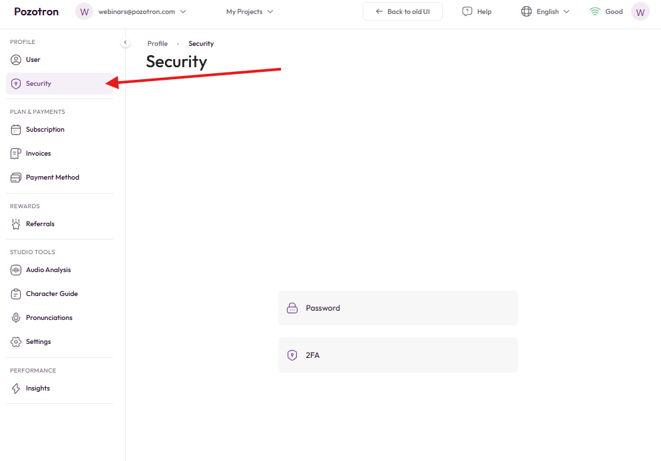Click the Subscription calendar icon
The image size is (661, 461).
click(x=16, y=130)
